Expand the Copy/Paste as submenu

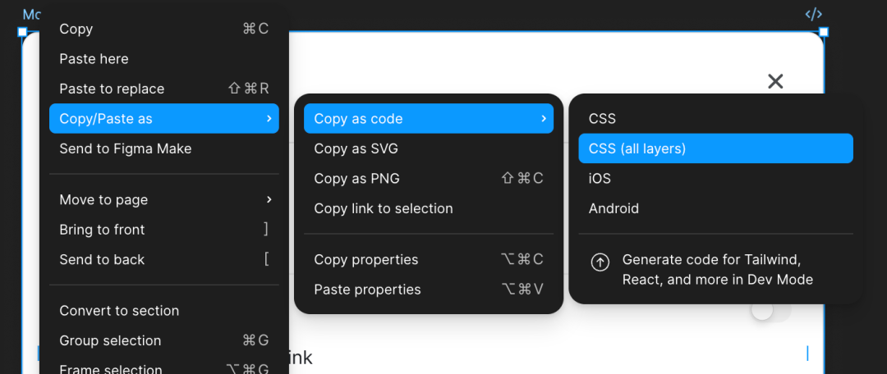click(x=164, y=119)
